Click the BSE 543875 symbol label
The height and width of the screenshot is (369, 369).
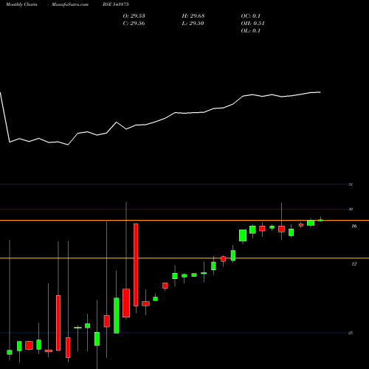pyautogui.click(x=116, y=4)
